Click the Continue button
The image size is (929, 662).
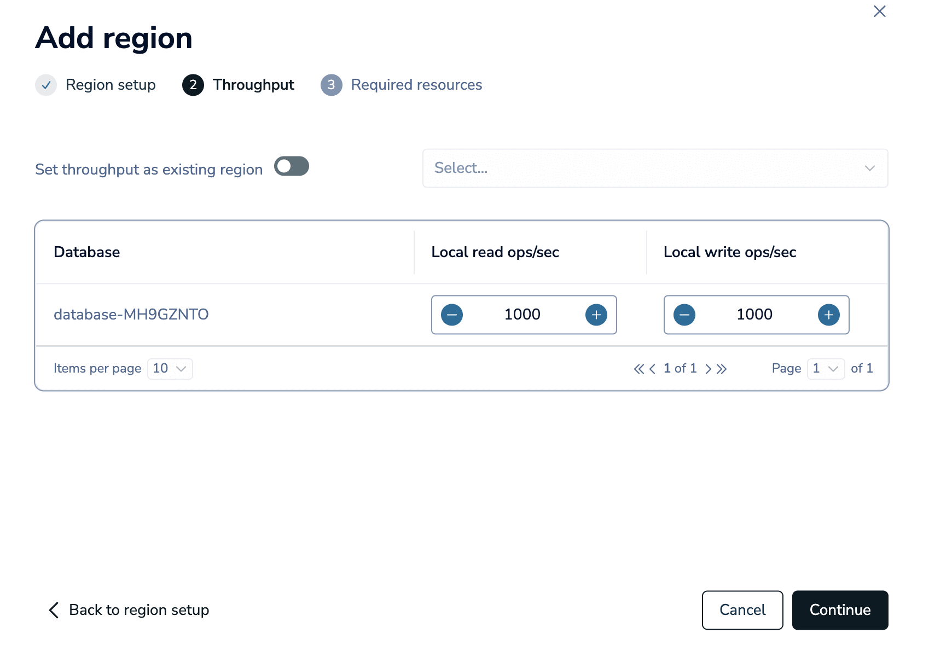[x=840, y=610]
